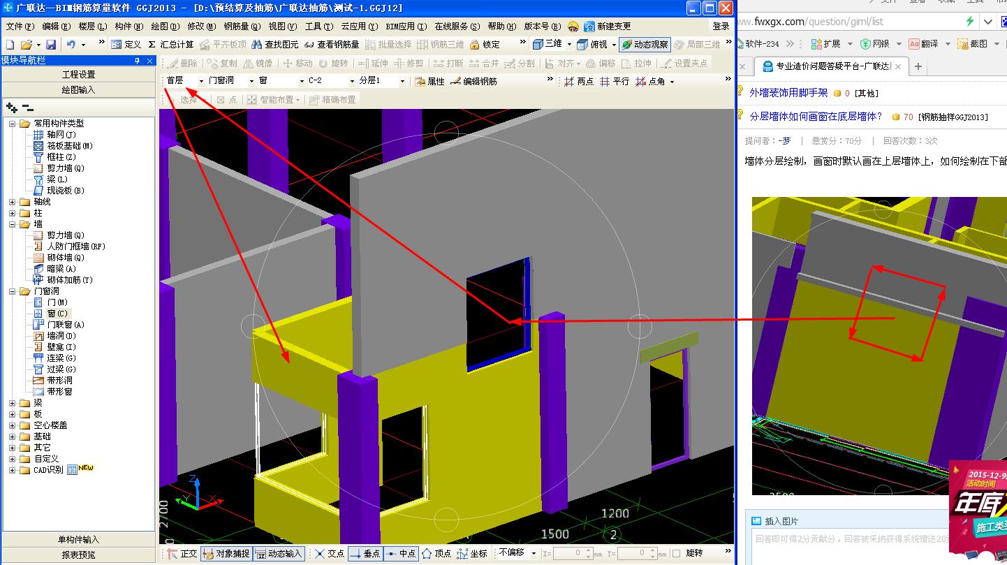The width and height of the screenshot is (1007, 565).
Task: Click the X coordinate input field
Action: click(573, 553)
